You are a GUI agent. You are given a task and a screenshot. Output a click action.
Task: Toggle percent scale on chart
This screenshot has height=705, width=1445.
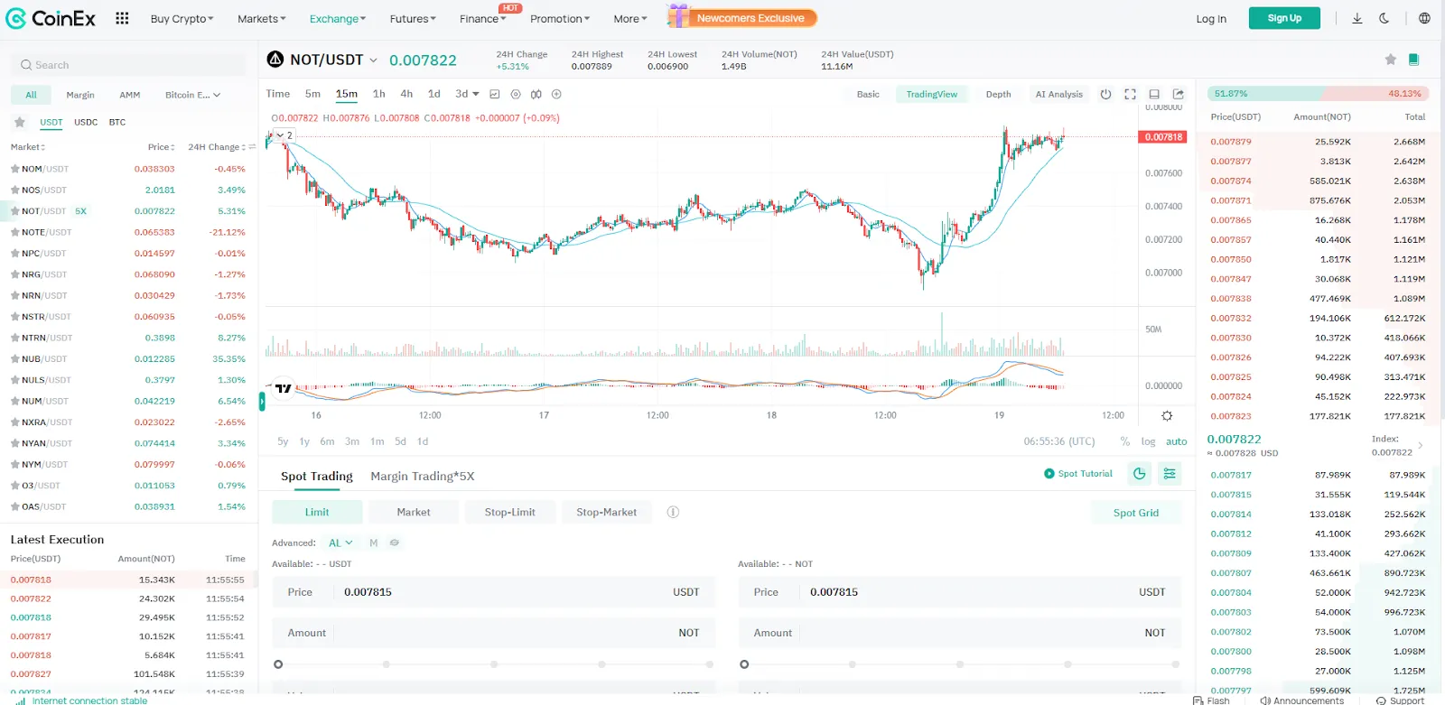[1124, 441]
